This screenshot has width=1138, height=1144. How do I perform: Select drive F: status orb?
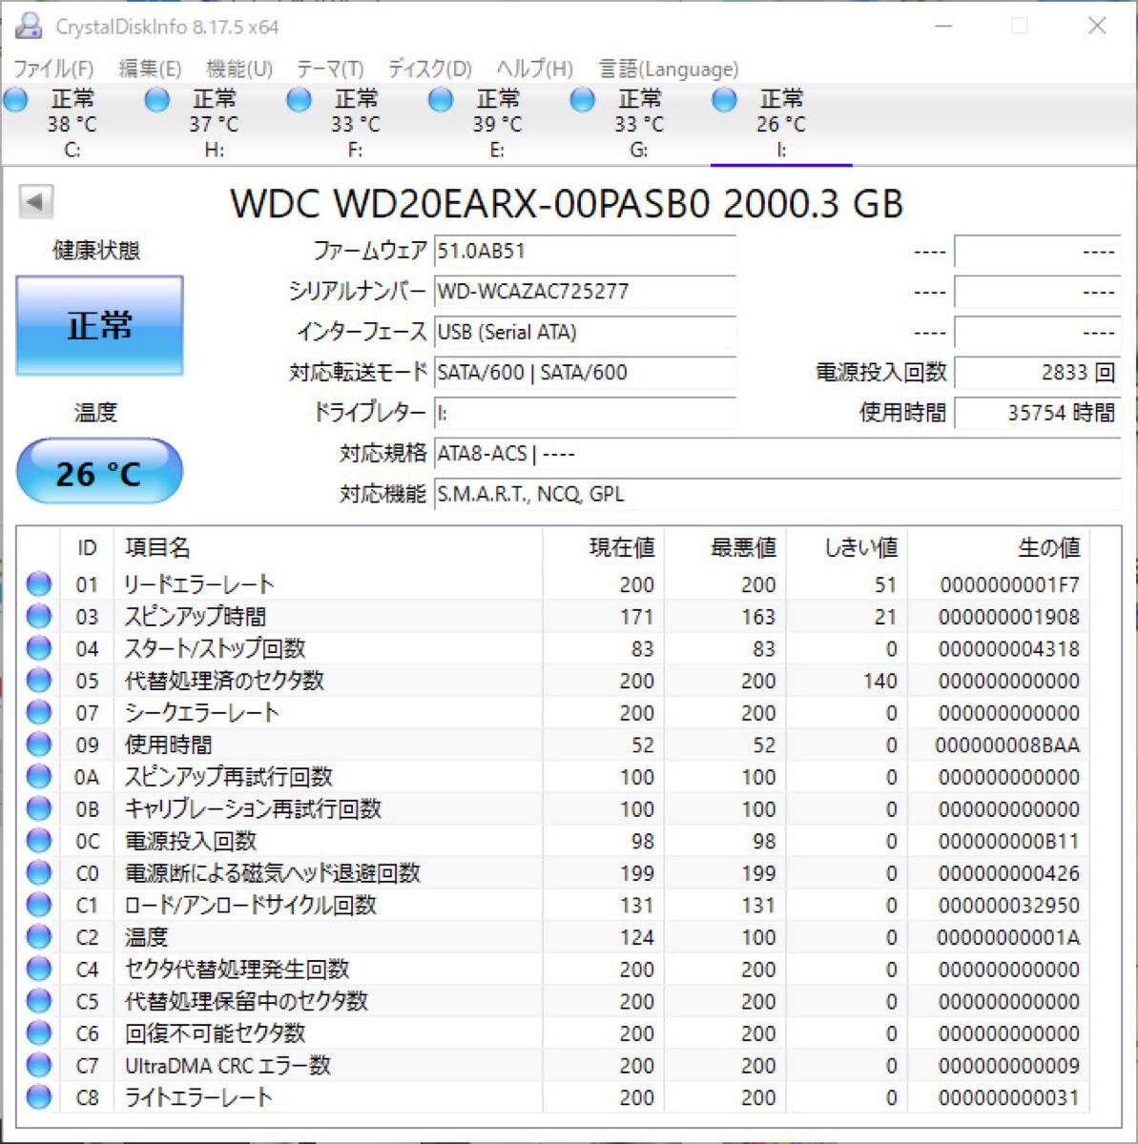click(299, 99)
